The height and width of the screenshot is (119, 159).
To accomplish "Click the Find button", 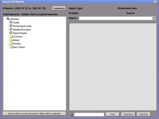I will pyautogui.click(x=113, y=114).
